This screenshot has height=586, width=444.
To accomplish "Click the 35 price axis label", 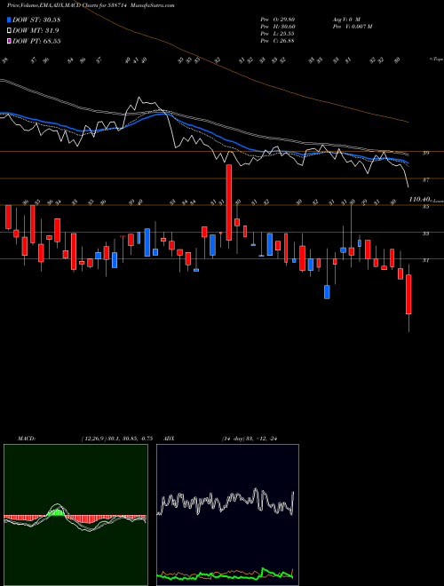I will coord(425,206).
